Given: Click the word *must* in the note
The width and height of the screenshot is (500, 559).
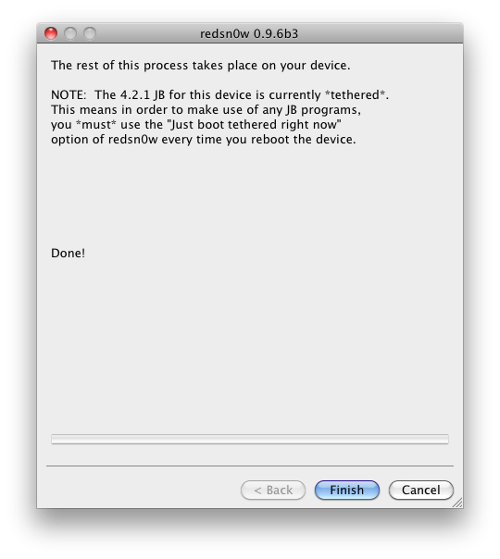Looking at the screenshot, I should point(96,124).
